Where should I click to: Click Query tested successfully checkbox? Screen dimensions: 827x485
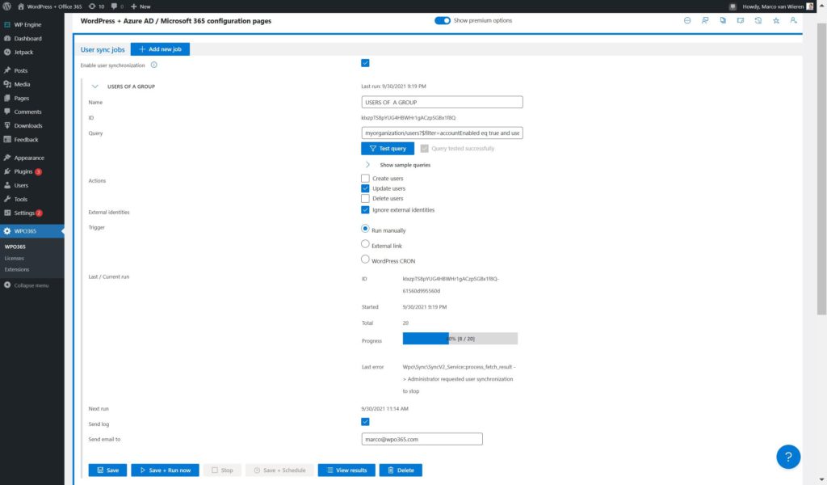425,149
